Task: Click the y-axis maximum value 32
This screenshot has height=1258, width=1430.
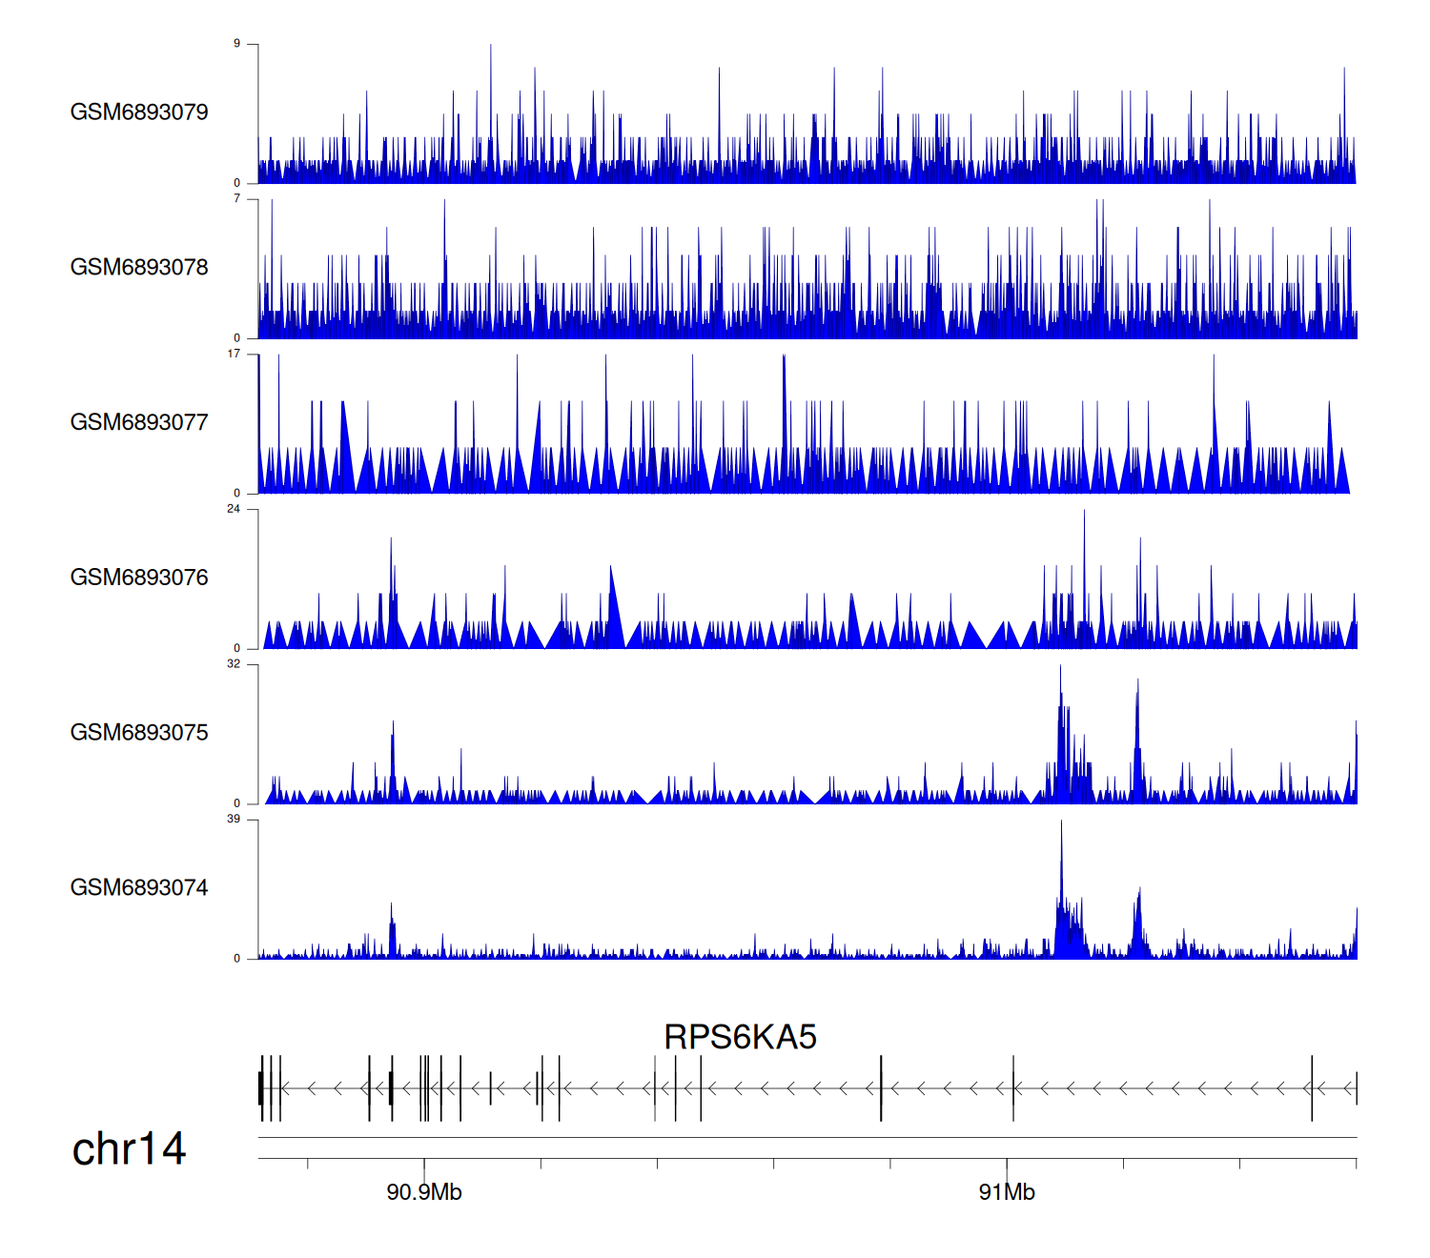Action: (x=234, y=664)
